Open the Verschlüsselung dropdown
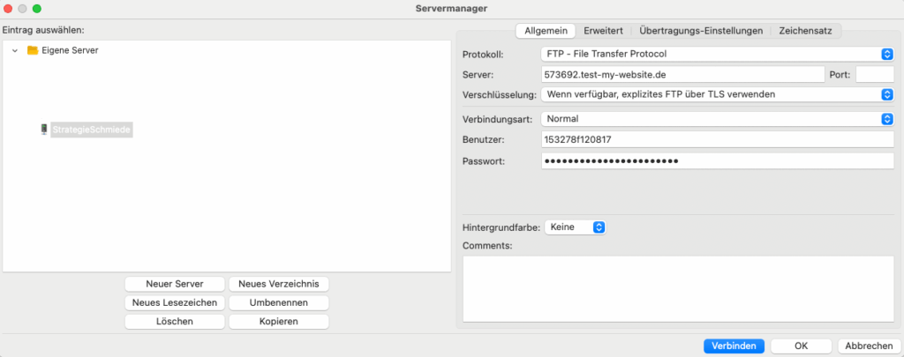 (x=717, y=94)
